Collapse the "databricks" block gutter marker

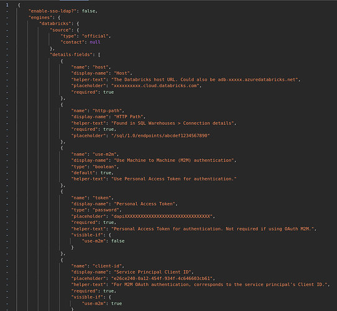7,24
